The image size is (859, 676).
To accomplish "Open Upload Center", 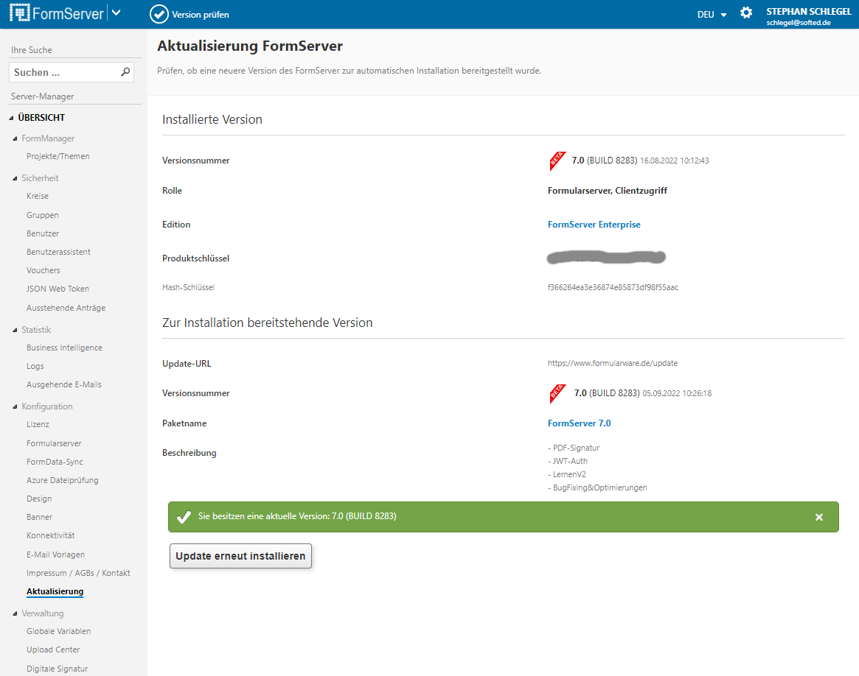I will pos(53,649).
